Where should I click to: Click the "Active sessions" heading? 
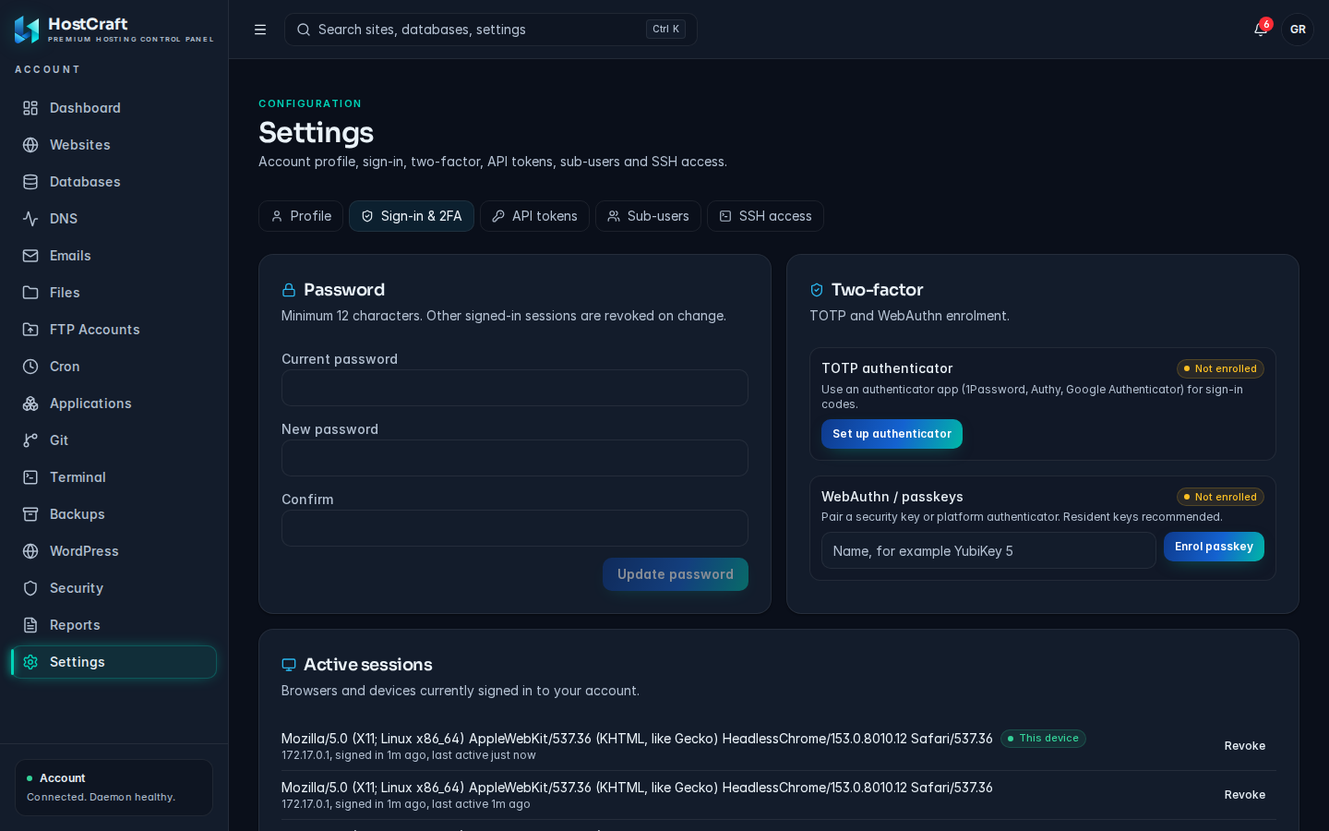[x=368, y=665]
